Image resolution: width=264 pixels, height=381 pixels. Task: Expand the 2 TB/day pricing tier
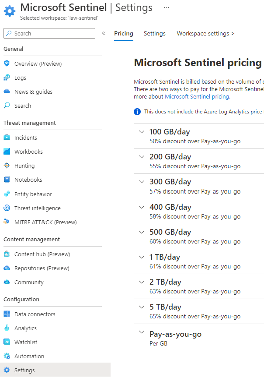pos(141,282)
